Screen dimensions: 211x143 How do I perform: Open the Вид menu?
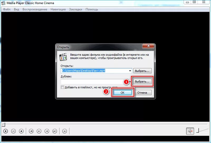coord(16,9)
